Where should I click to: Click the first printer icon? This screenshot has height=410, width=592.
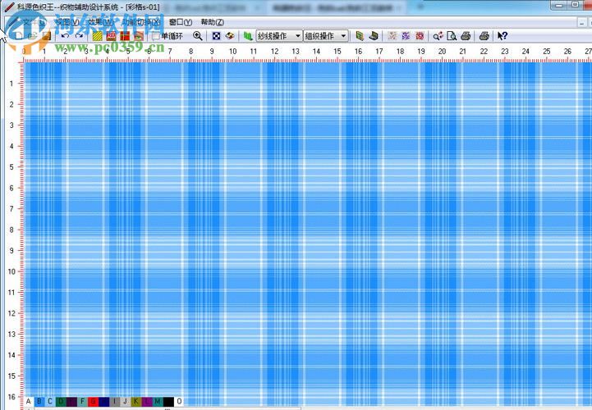[x=466, y=36]
